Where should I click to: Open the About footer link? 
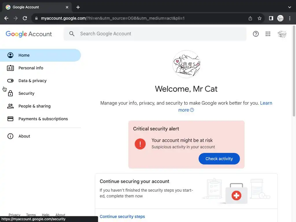click(x=60, y=215)
